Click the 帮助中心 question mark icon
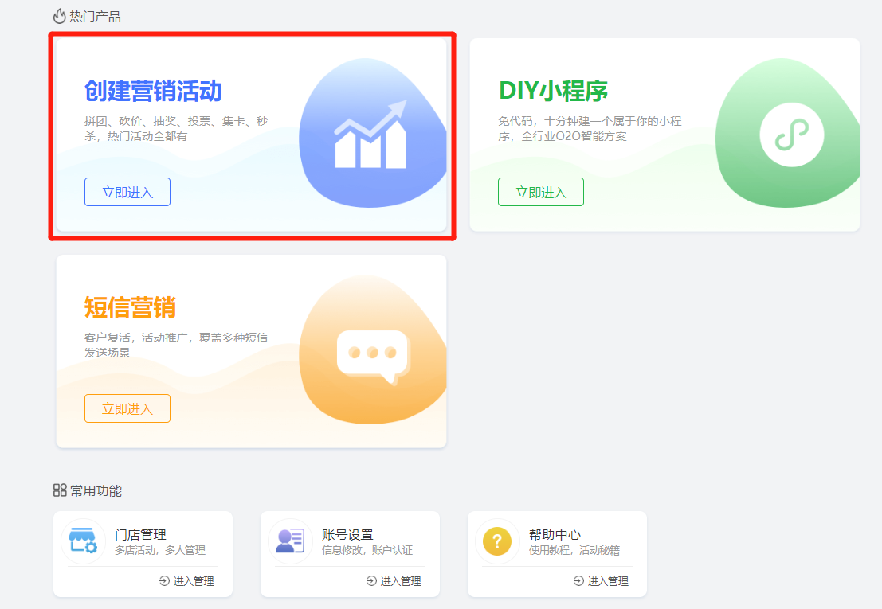The image size is (882, 609). 497,542
